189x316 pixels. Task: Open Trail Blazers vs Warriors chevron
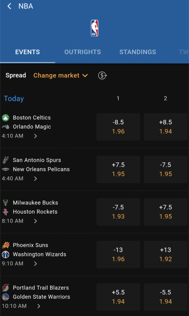point(39,306)
